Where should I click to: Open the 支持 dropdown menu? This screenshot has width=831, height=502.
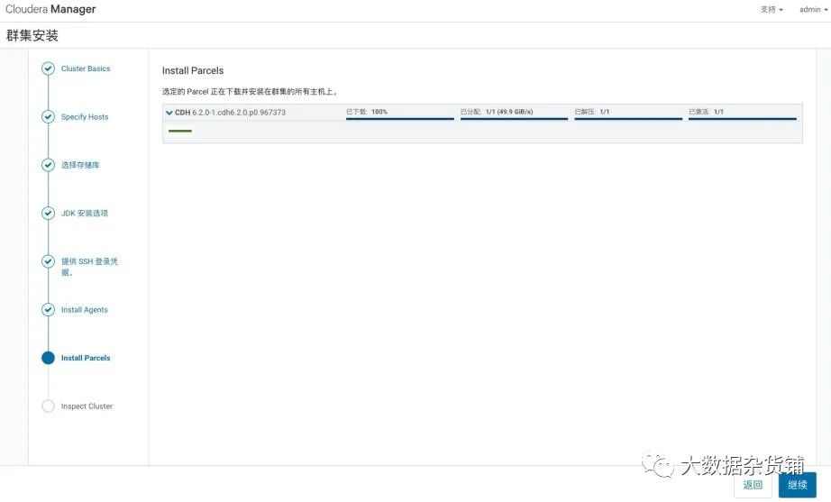click(772, 10)
